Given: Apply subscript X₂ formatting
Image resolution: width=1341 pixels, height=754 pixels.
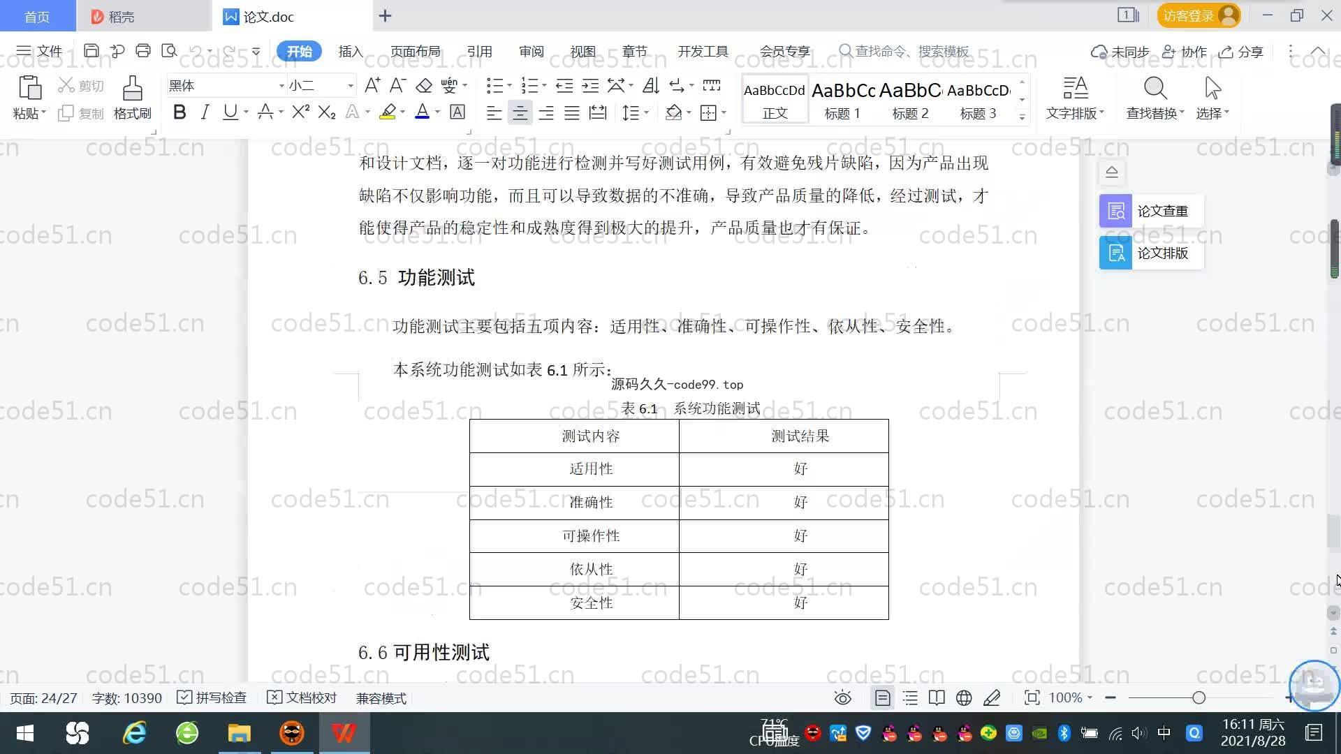Looking at the screenshot, I should pos(327,112).
